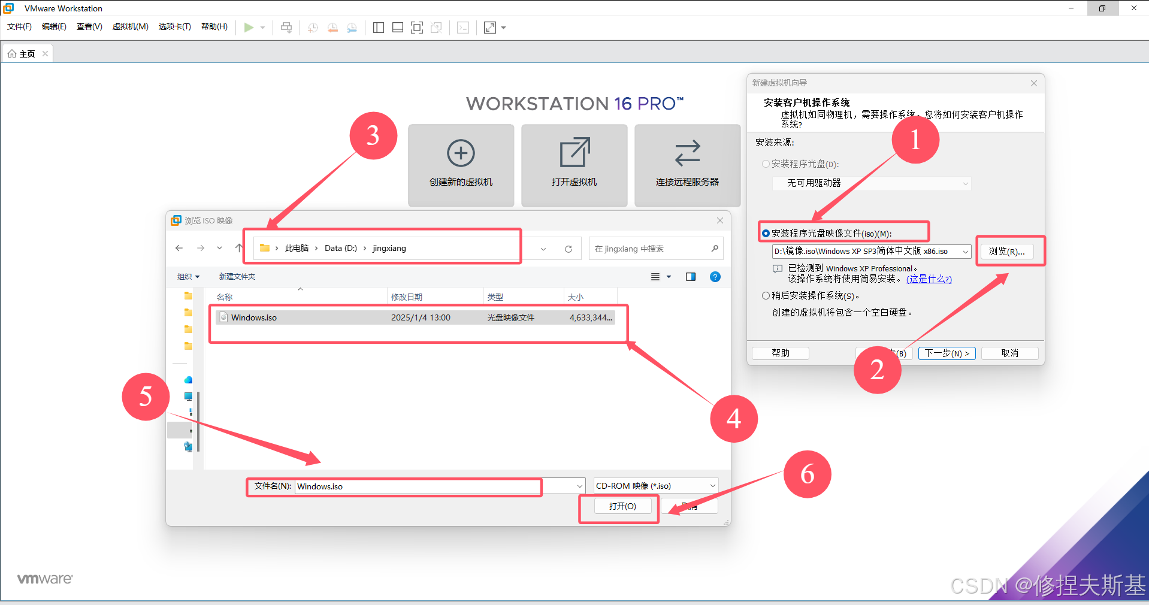Open the 组织 dropdown in the file browser
Screen dimensions: 1149x605
(188, 276)
